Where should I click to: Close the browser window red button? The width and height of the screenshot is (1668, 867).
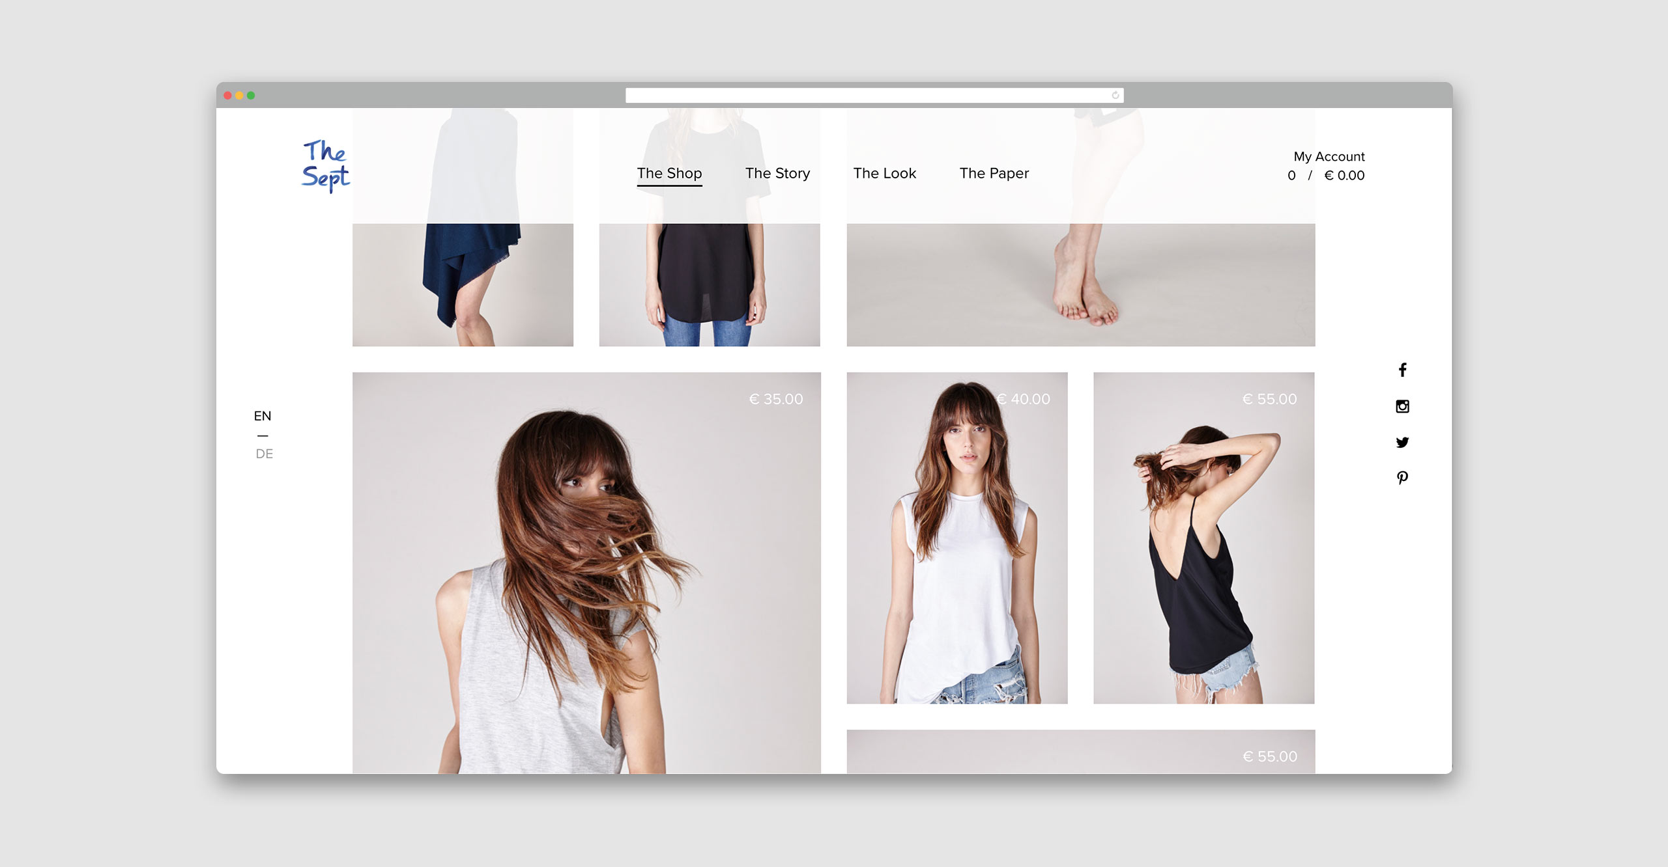coord(227,95)
